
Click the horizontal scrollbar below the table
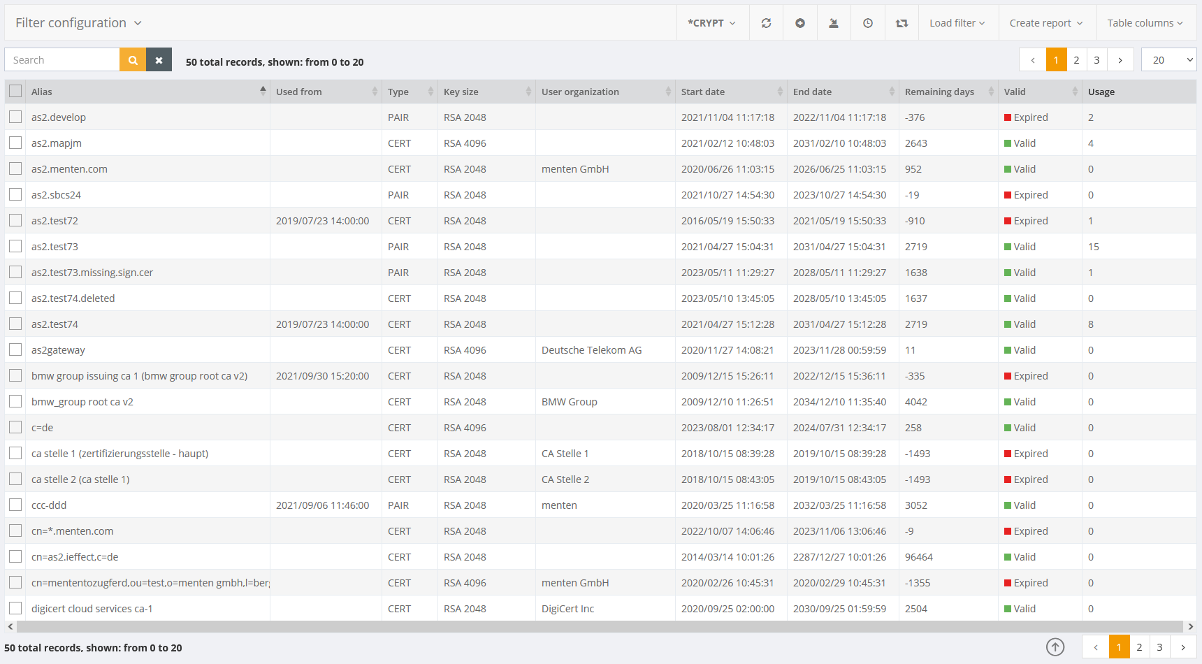[594, 626]
